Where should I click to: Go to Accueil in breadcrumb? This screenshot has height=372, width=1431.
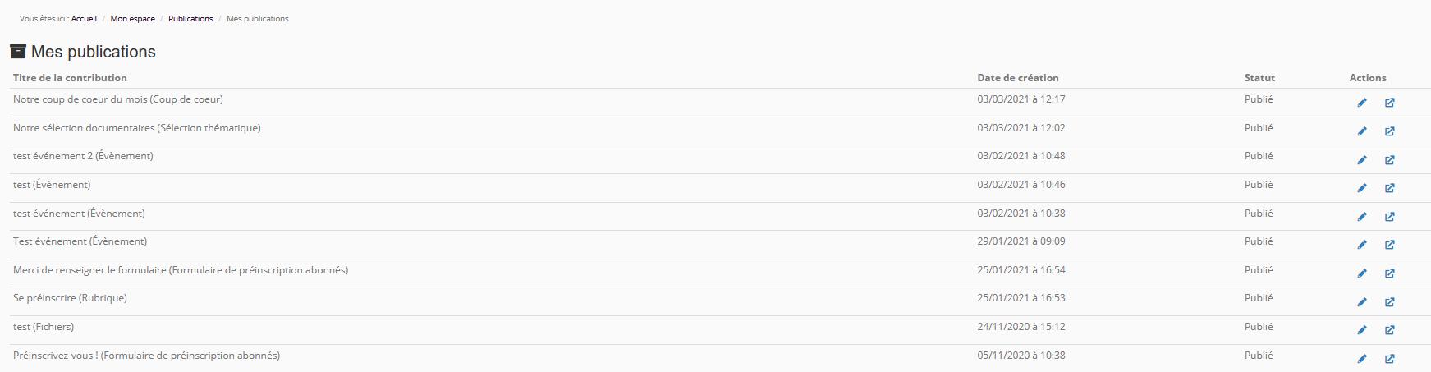pos(84,19)
